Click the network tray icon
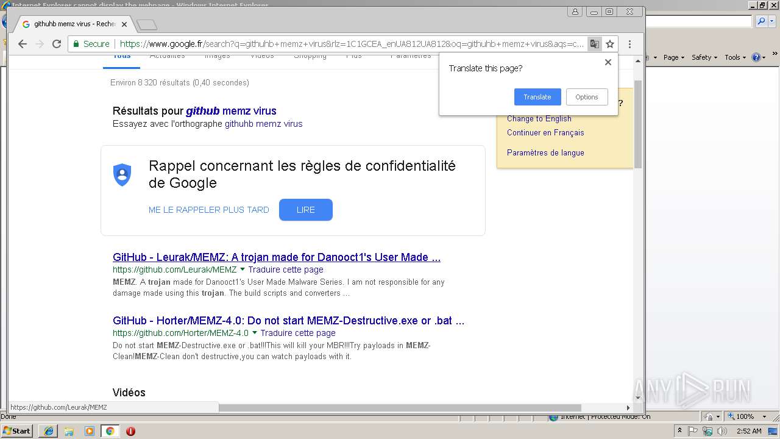The image size is (780, 439). 707,431
